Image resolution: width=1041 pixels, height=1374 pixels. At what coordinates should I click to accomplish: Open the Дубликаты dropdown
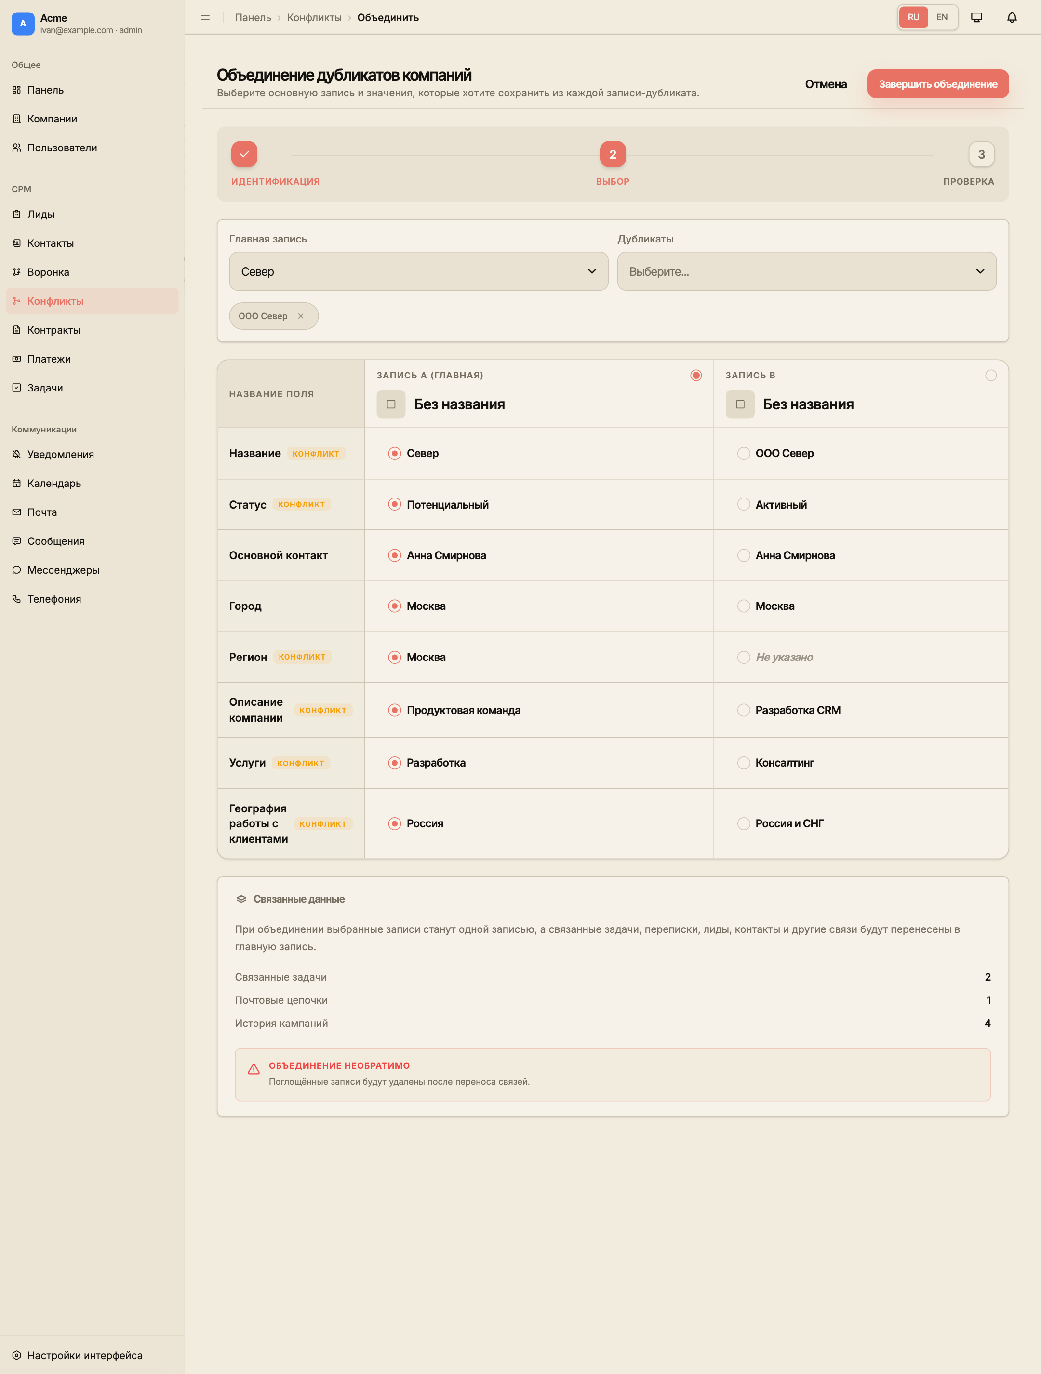coord(807,271)
